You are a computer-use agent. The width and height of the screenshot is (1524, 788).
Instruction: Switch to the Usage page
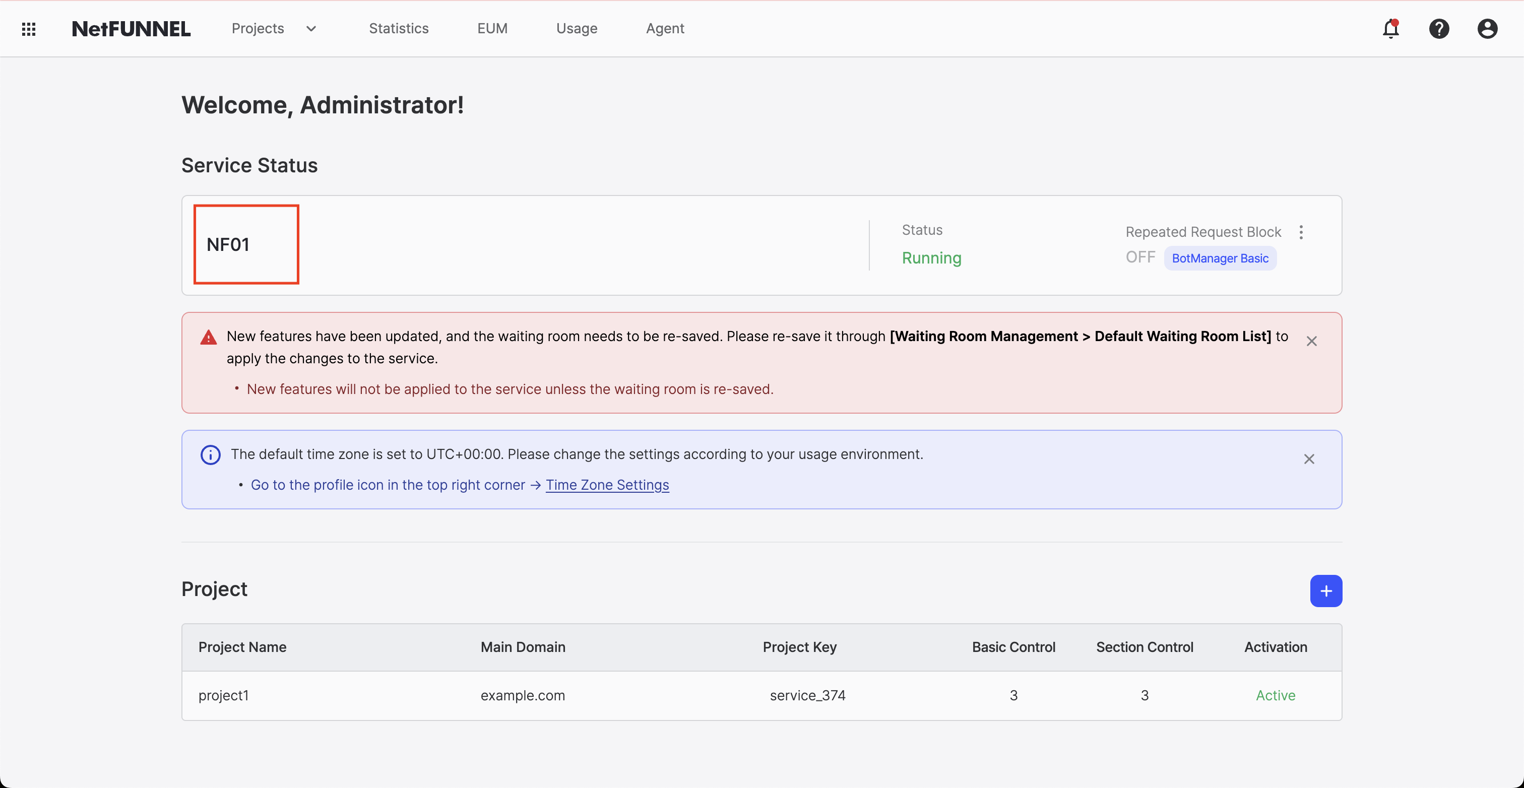[x=576, y=28]
